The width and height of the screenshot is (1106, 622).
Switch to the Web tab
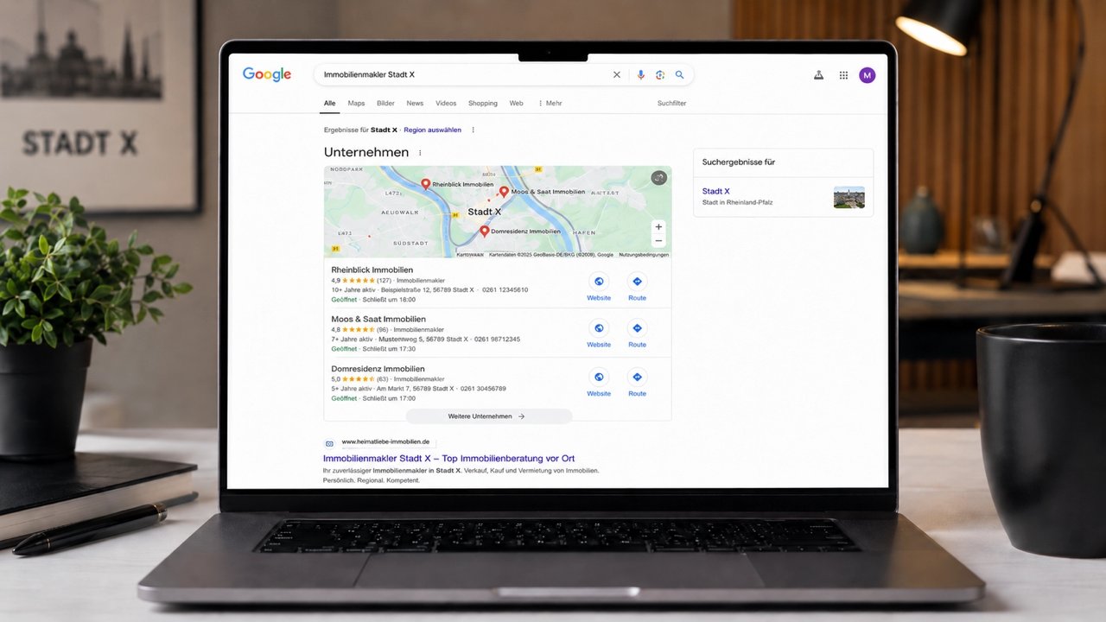516,103
